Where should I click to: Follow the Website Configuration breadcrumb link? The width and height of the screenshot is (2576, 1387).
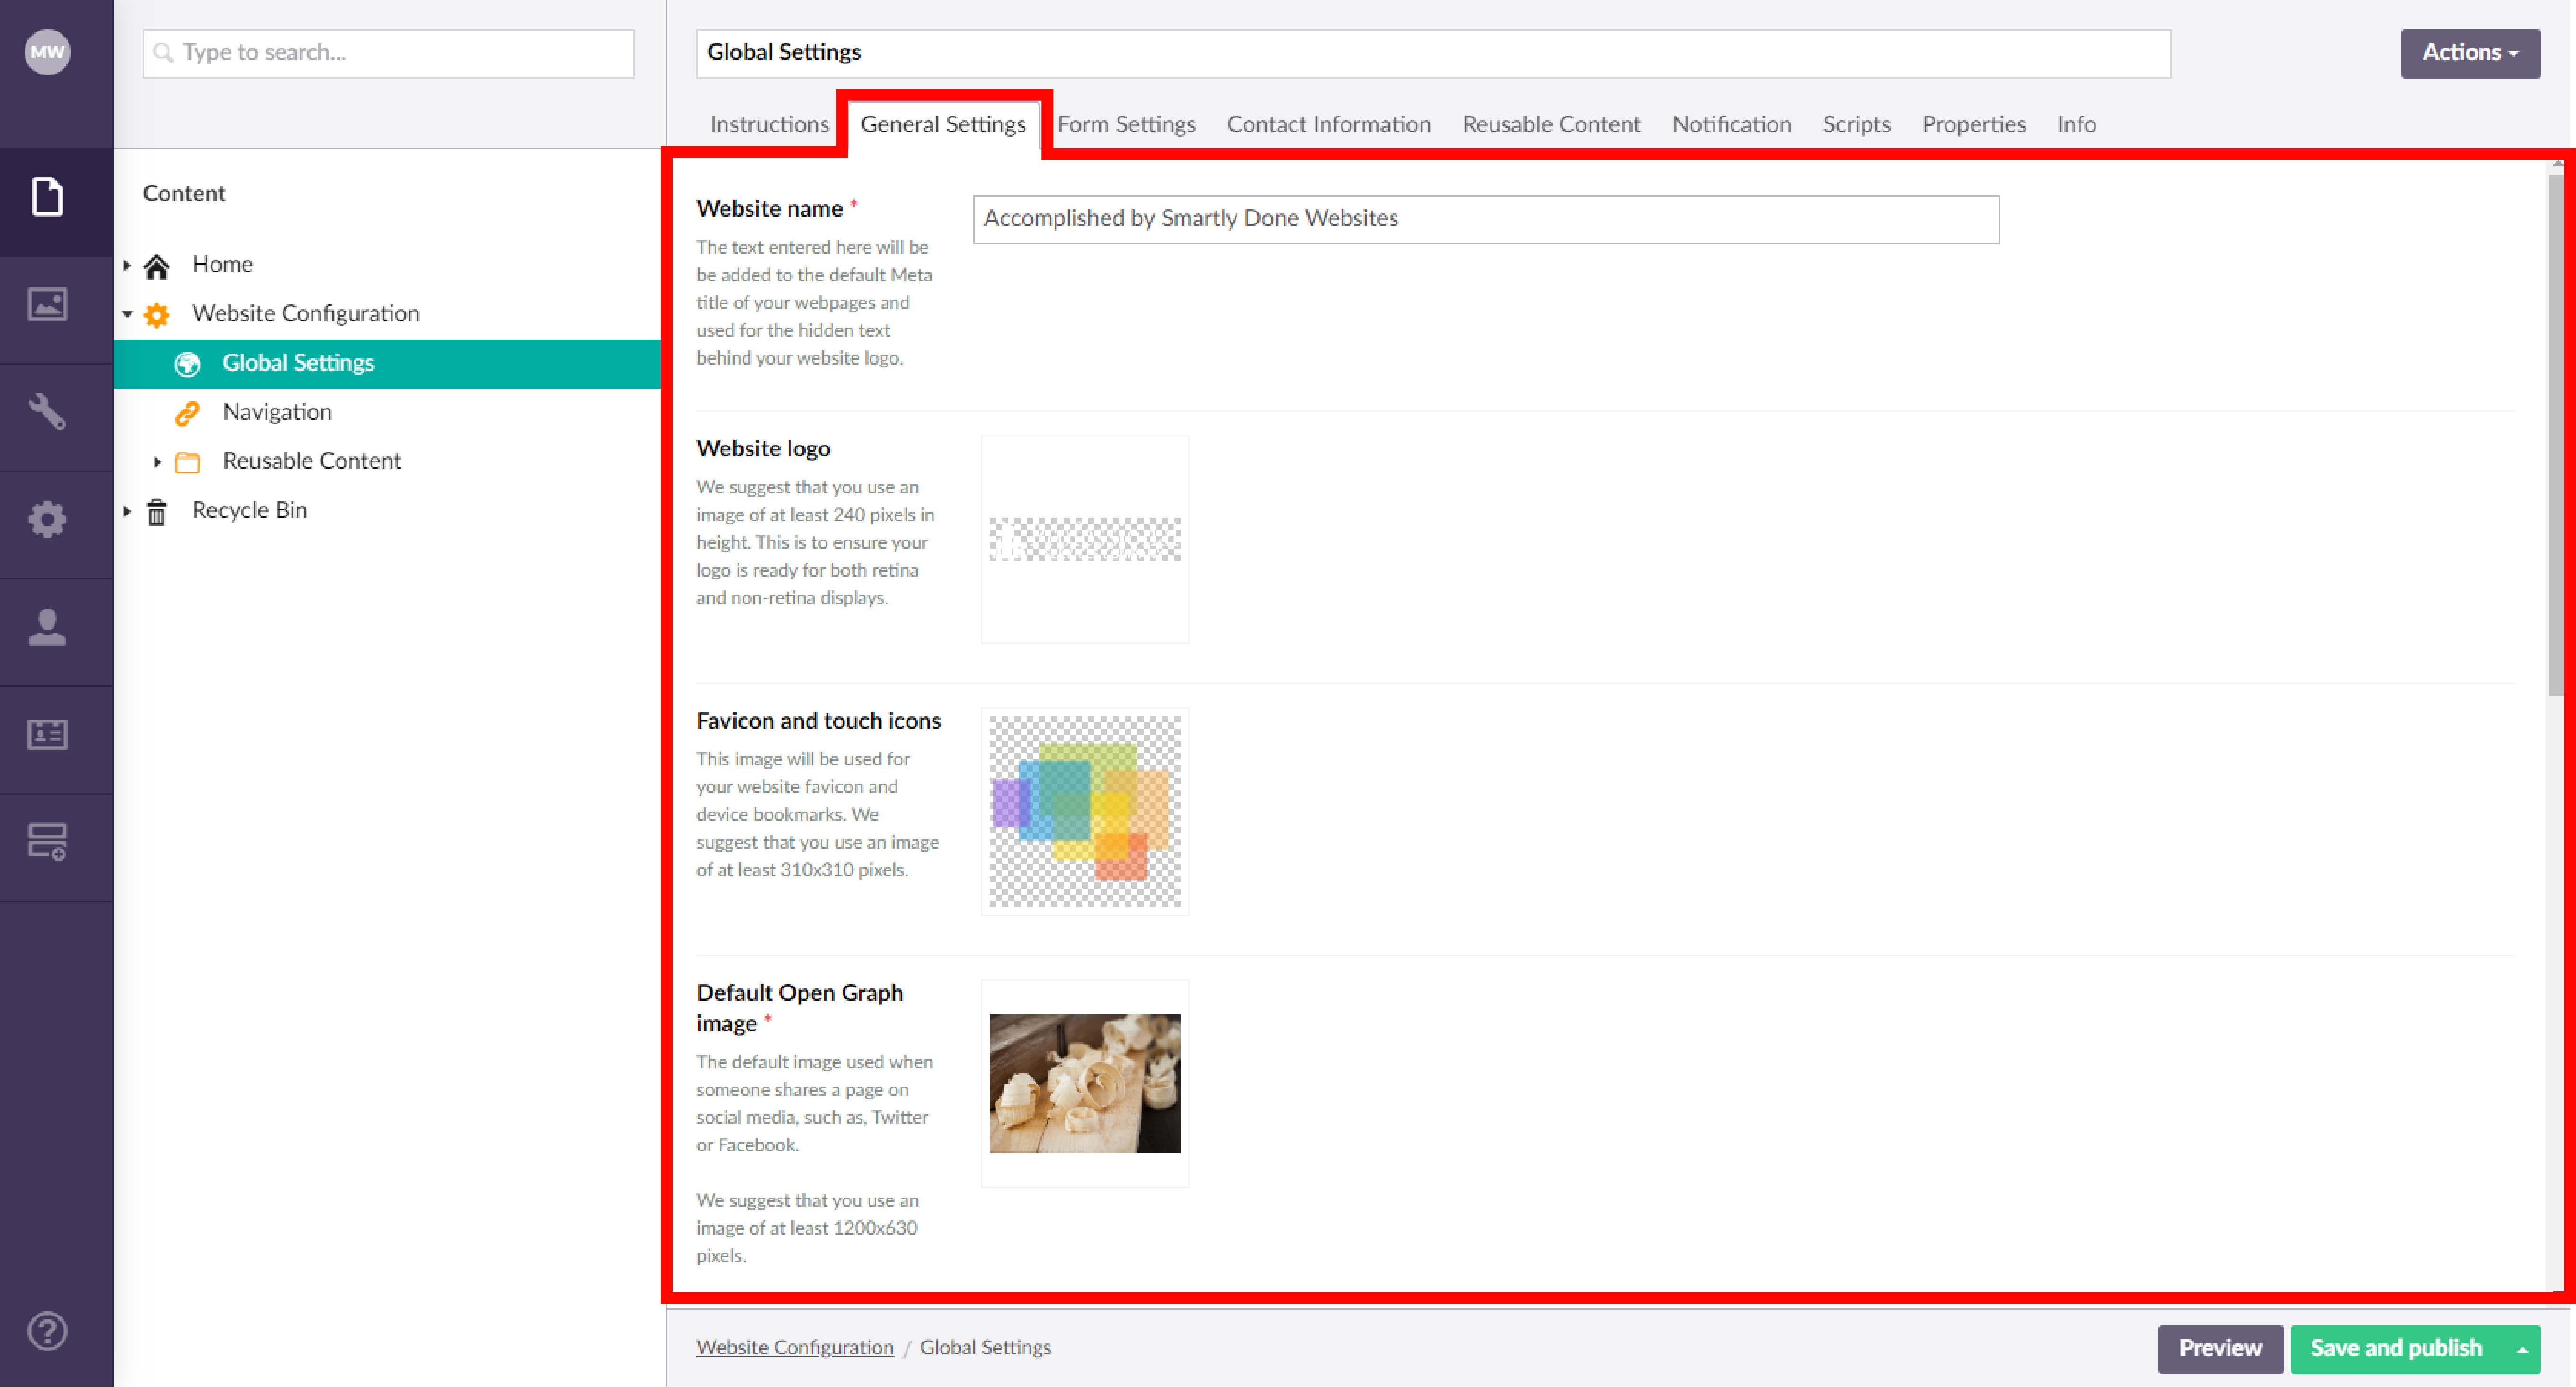(795, 1347)
